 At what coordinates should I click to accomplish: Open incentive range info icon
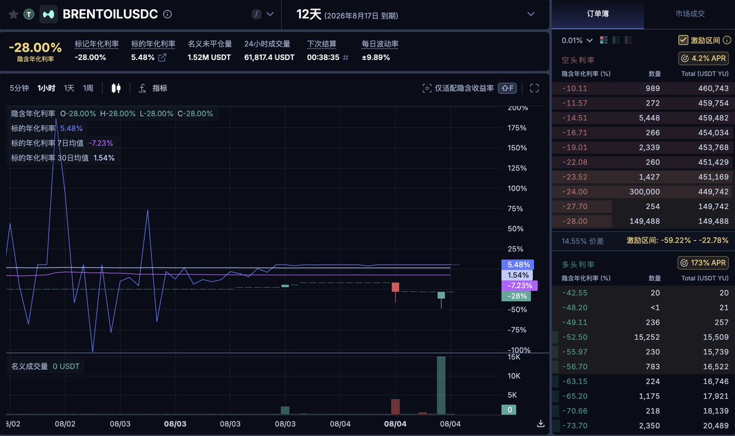coord(727,40)
